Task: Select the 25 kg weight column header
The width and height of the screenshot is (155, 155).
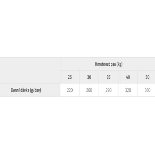Action: coord(70,77)
